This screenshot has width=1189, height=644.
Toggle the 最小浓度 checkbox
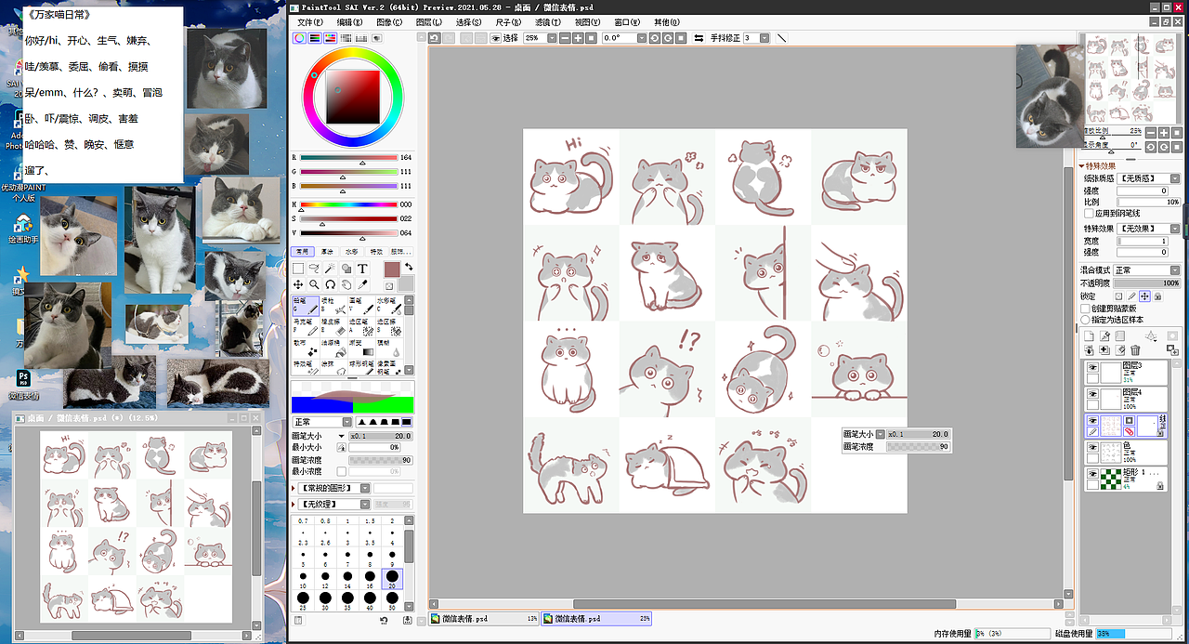pos(342,471)
